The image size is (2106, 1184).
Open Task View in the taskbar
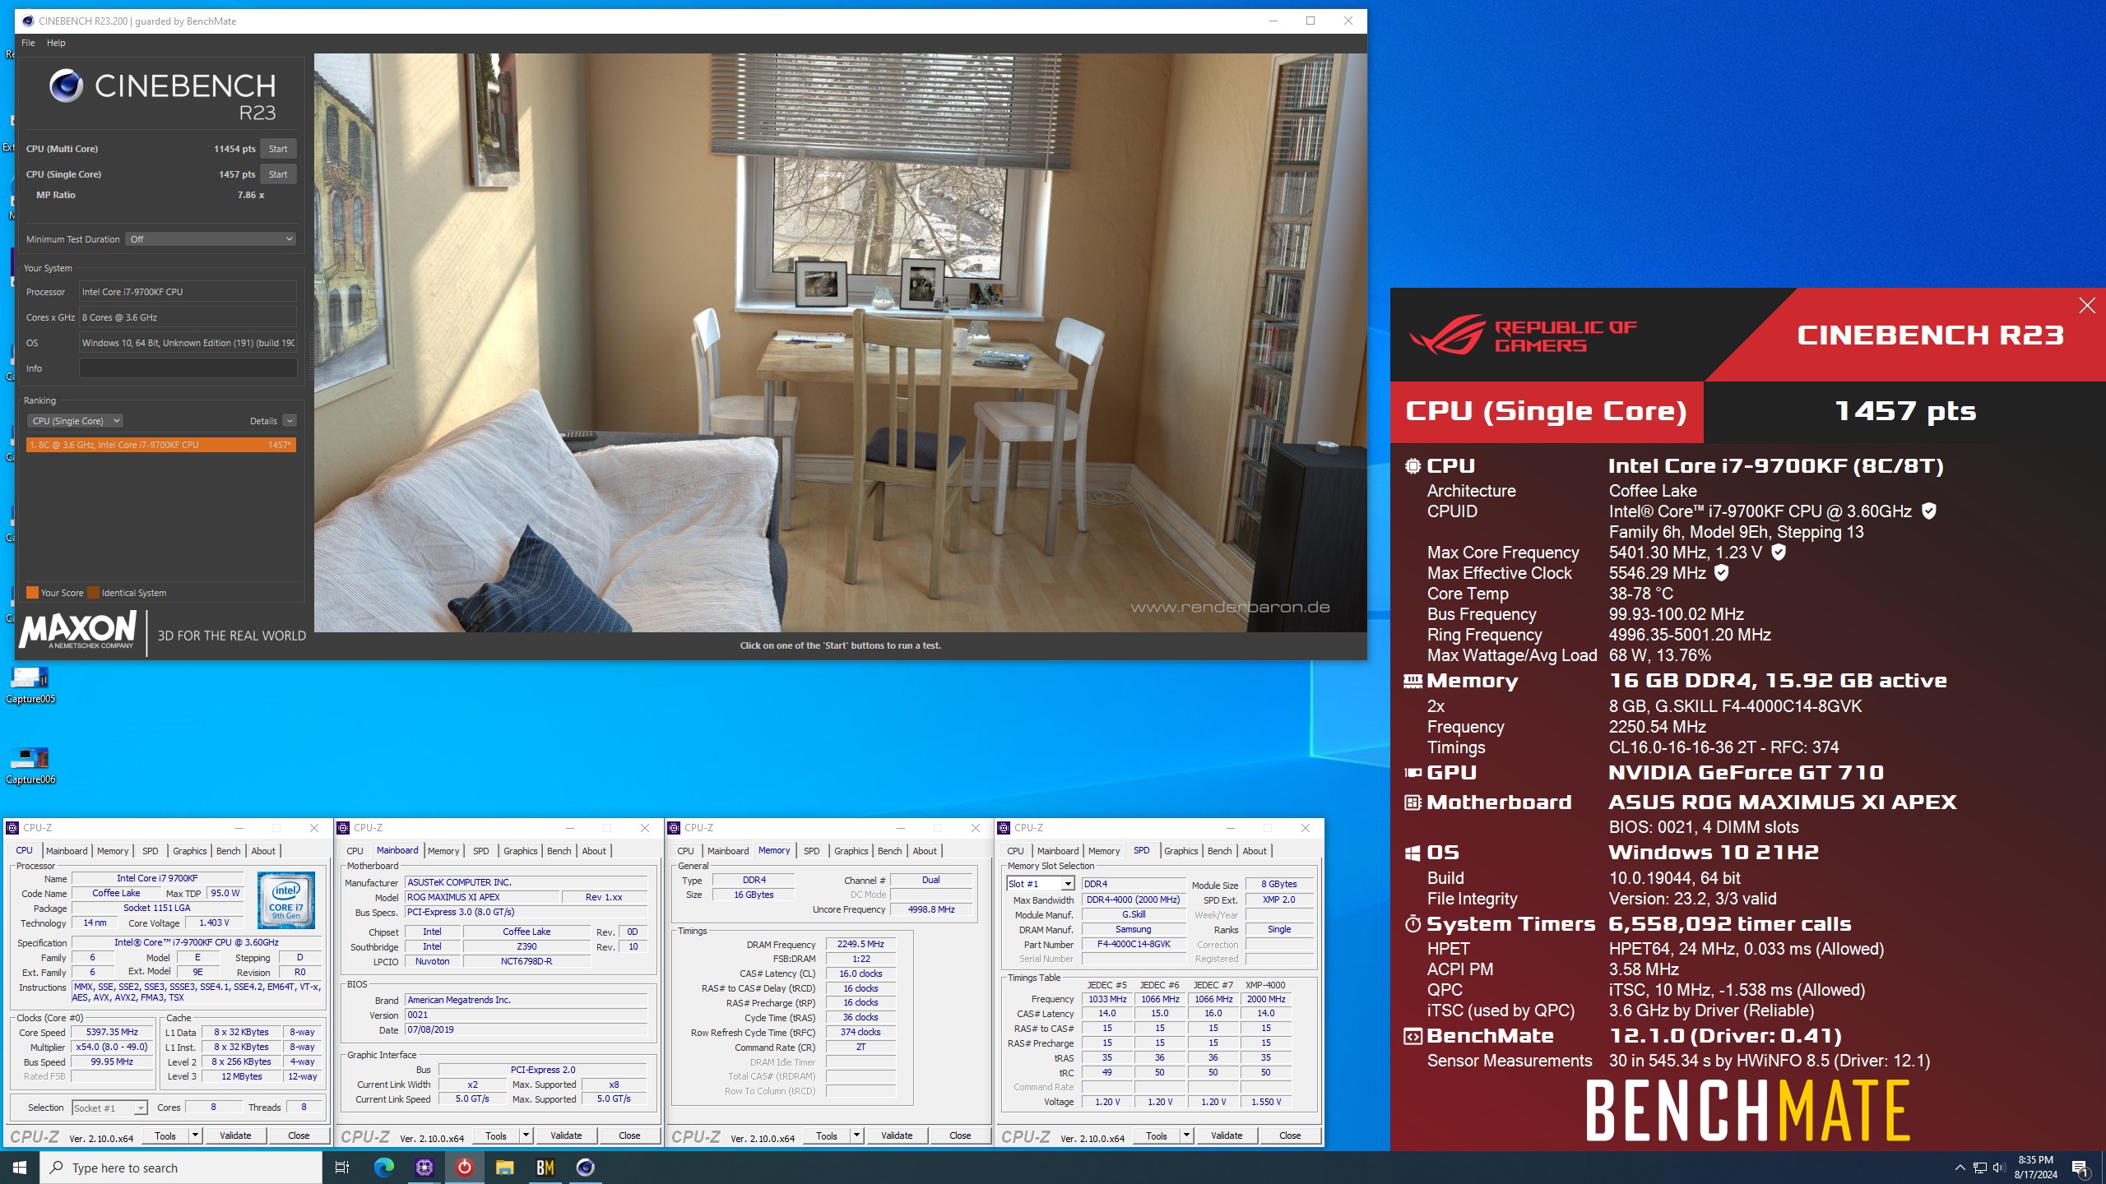342,1168
